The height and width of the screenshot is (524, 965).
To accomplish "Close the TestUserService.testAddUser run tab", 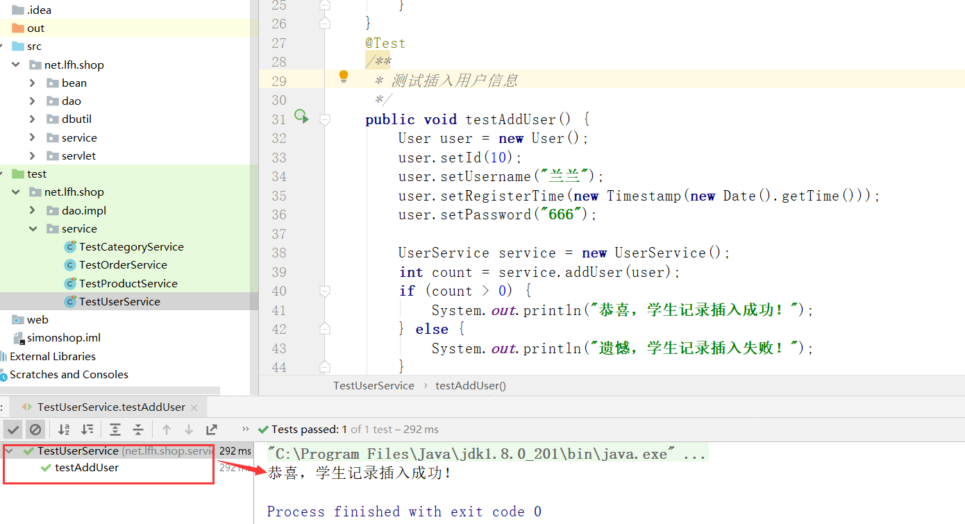I will [x=194, y=407].
